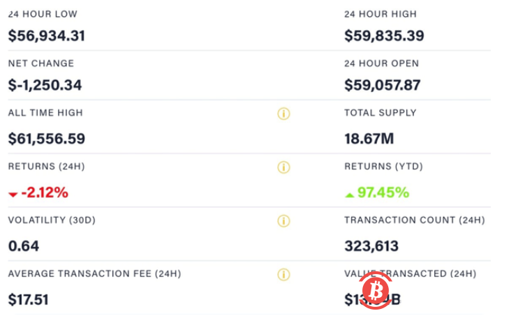Click the Volatility value 0.64
Image resolution: width=511 pixels, height=318 pixels.
24,245
